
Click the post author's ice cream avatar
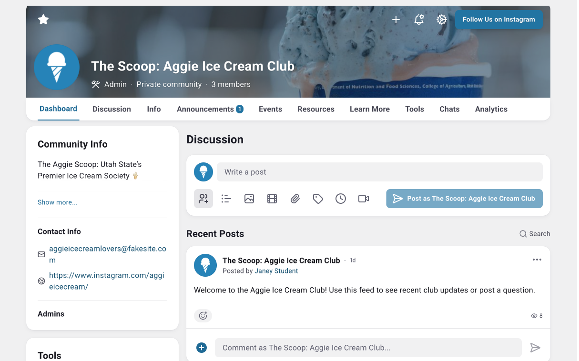coord(205,265)
